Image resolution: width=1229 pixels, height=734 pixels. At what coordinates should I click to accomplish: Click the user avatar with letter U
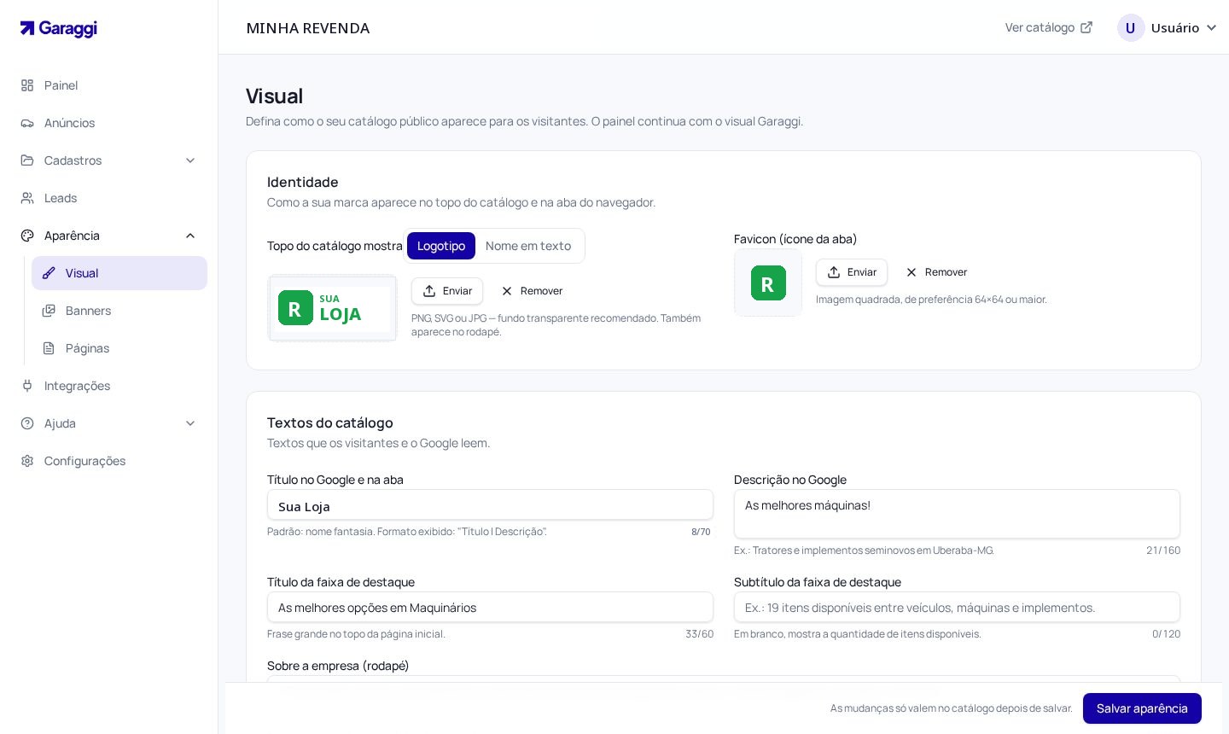(x=1131, y=27)
